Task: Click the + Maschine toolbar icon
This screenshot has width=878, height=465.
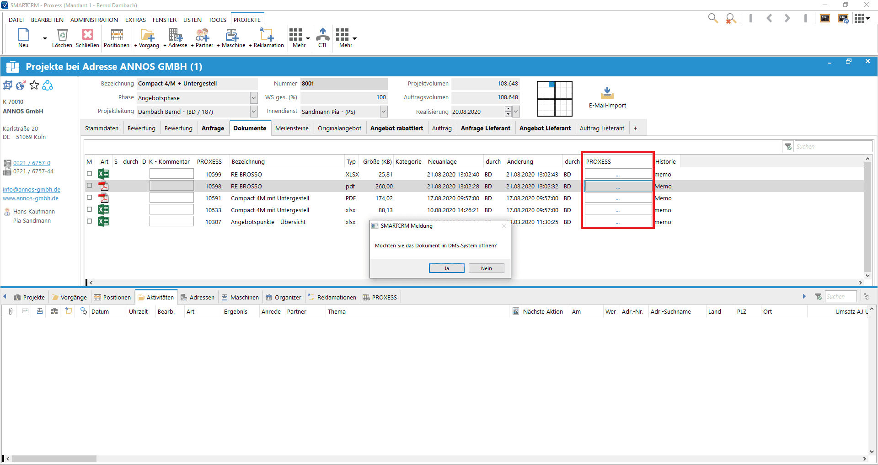Action: point(232,35)
